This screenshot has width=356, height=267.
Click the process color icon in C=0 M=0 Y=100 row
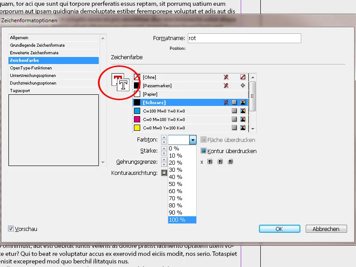click(x=235, y=128)
